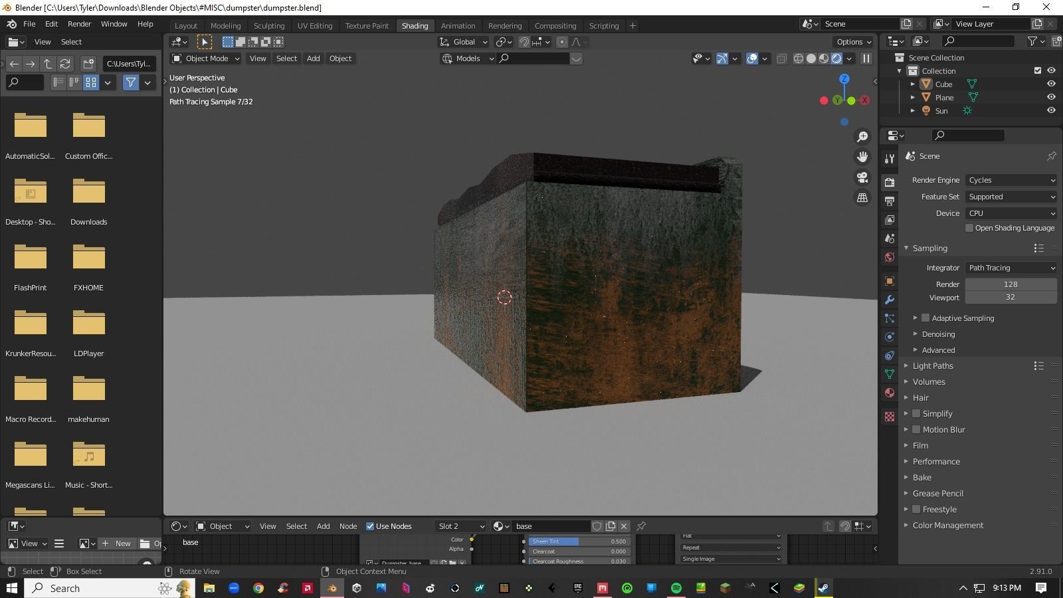Click the file browser path field

pos(130,64)
